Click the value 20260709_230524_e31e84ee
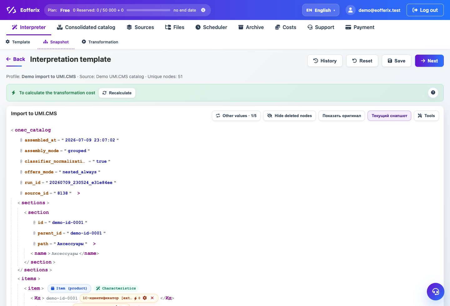 [81, 183]
